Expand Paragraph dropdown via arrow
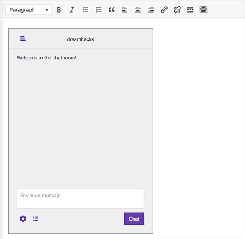Screen dimensions: 245x239 47,10
